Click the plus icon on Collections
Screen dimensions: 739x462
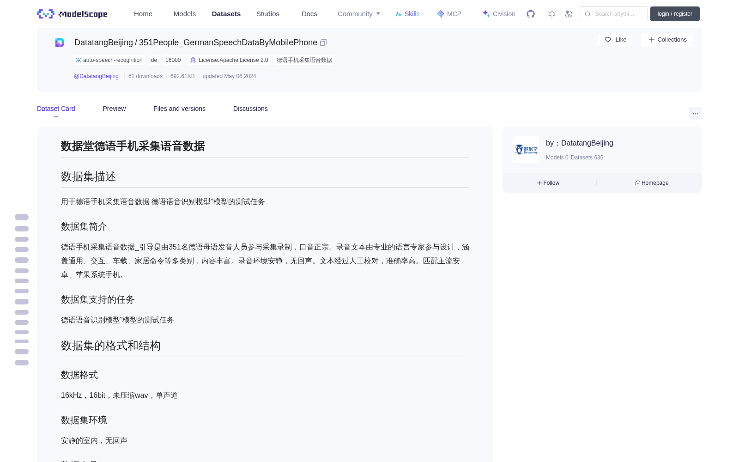[x=652, y=40]
